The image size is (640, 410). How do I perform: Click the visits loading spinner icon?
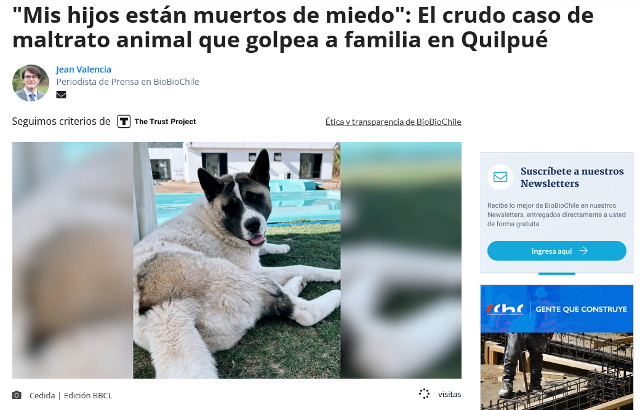[425, 393]
